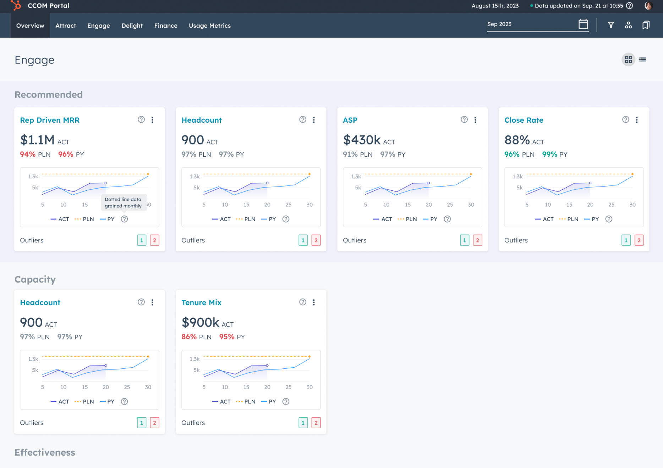This screenshot has width=663, height=468.
Task: Open the filter panel icon
Action: tap(611, 25)
